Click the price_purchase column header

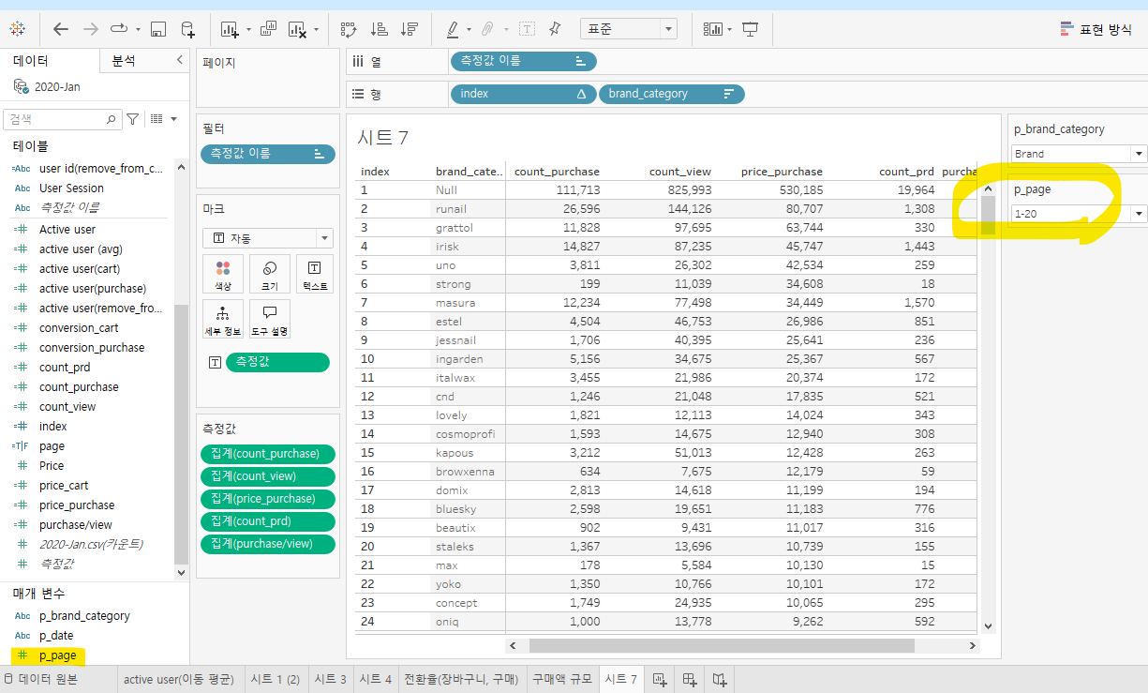click(x=782, y=172)
